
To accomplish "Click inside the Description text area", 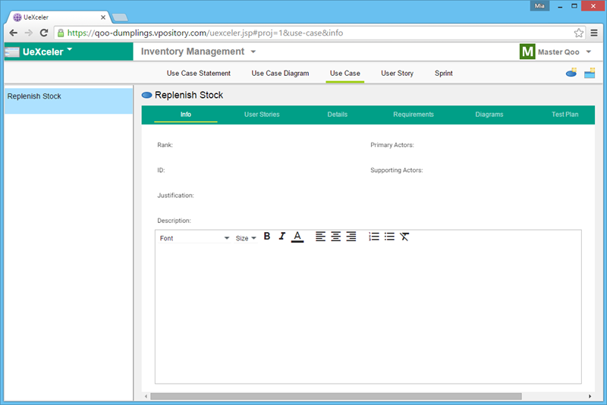I will click(368, 313).
